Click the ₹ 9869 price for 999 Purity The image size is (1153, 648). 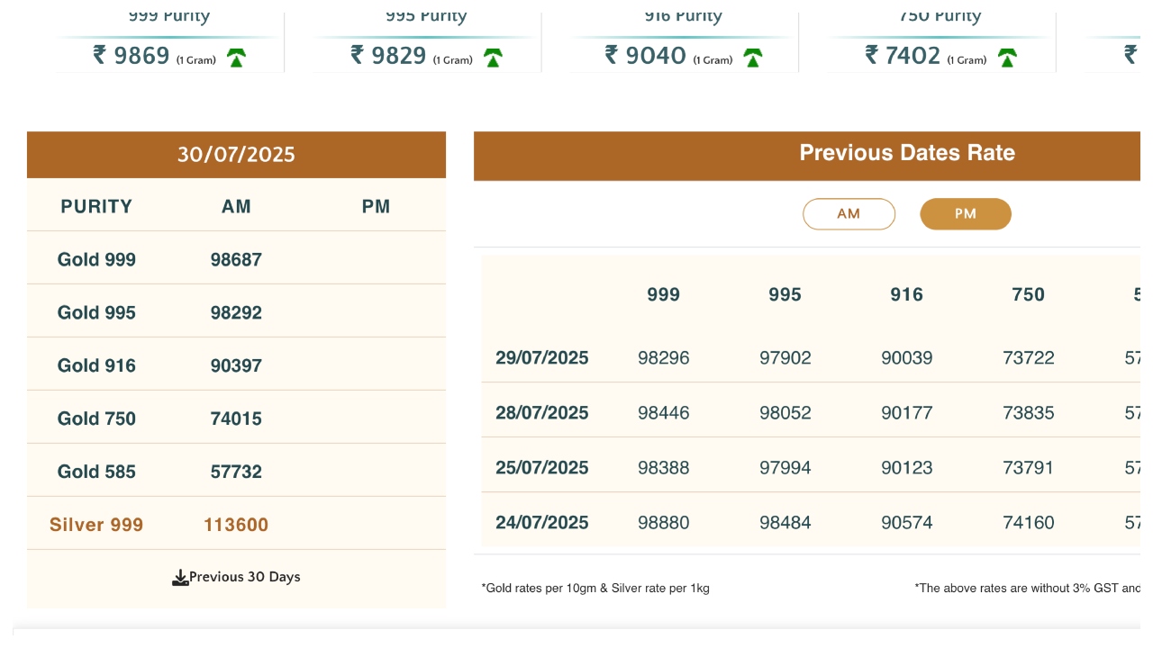click(x=132, y=56)
